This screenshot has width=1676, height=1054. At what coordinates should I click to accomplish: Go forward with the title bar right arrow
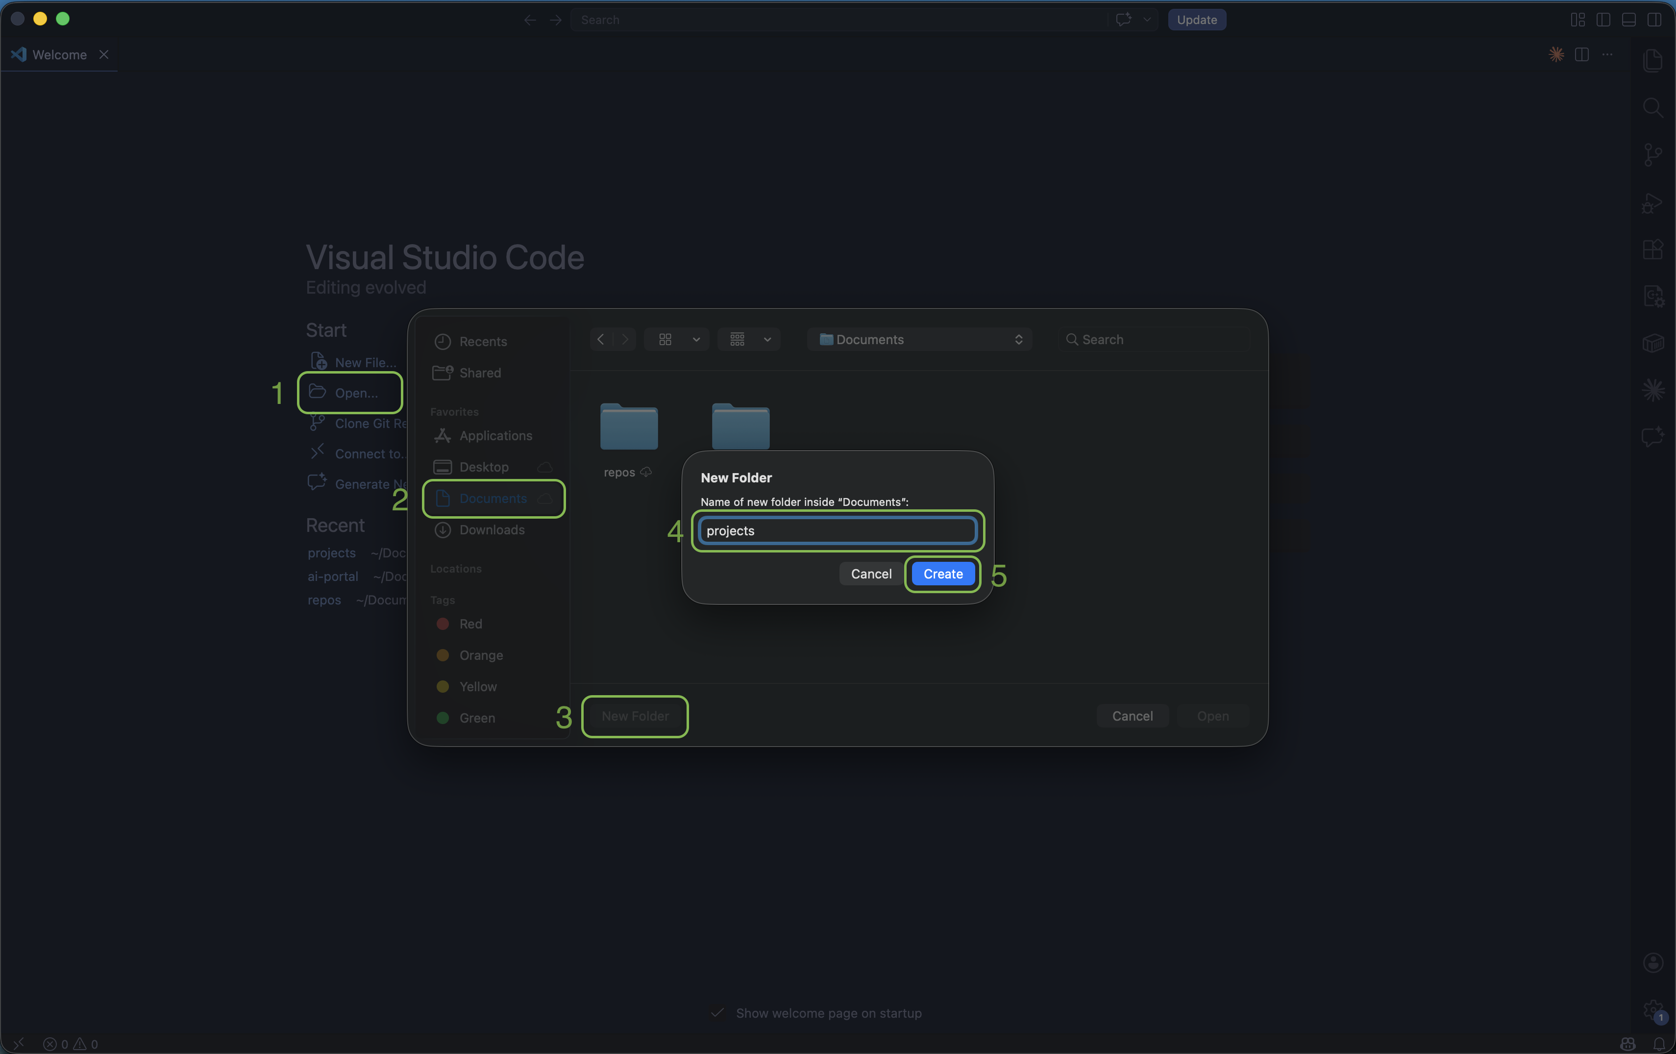pyautogui.click(x=555, y=20)
